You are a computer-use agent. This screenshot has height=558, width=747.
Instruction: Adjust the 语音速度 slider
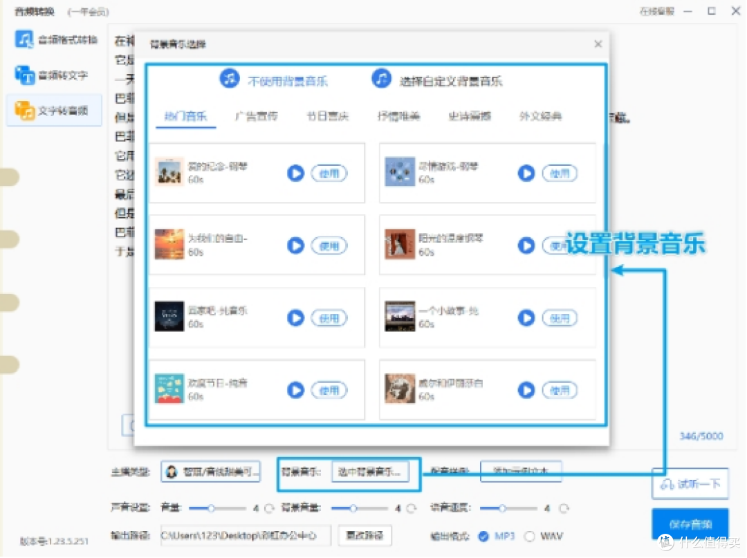coord(508,508)
